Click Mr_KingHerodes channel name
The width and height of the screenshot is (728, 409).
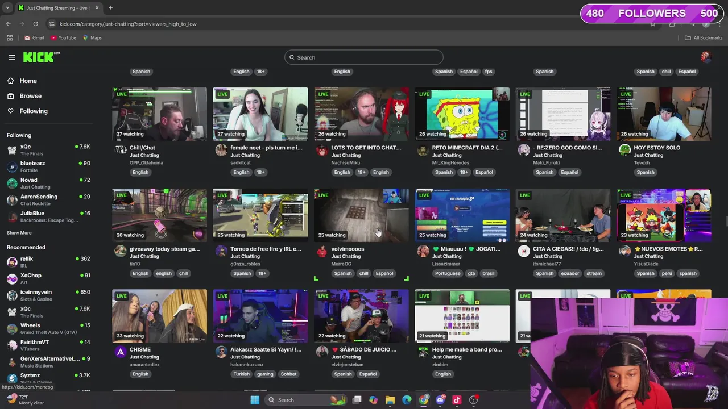click(450, 163)
